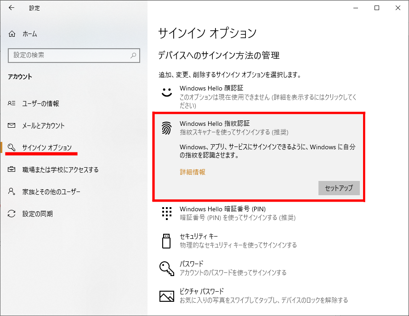Image resolution: width=409 pixels, height=316 pixels.
Task: Click the 家族とその他のユーザー person icon
Action: point(11,192)
